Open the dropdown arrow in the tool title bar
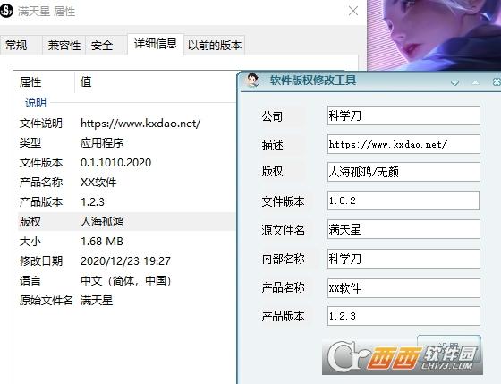This screenshot has width=501, height=384. [x=454, y=83]
